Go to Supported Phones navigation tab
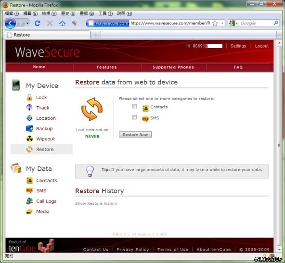The width and height of the screenshot is (285, 263). 173,67
